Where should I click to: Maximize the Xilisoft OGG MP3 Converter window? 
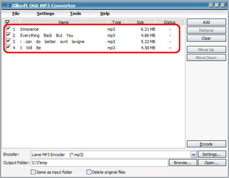coord(217,5)
